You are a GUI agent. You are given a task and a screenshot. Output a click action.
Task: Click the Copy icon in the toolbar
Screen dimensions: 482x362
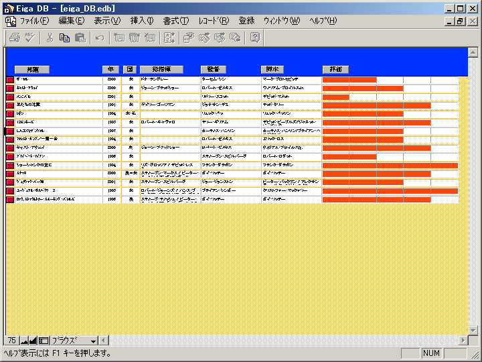65,38
